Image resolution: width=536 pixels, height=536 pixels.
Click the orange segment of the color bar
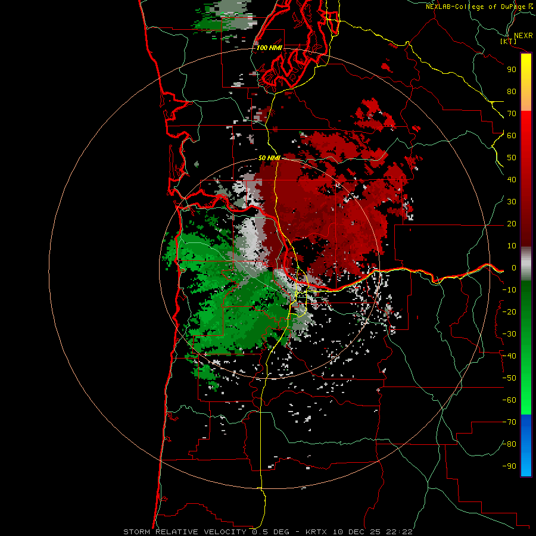[x=526, y=100]
